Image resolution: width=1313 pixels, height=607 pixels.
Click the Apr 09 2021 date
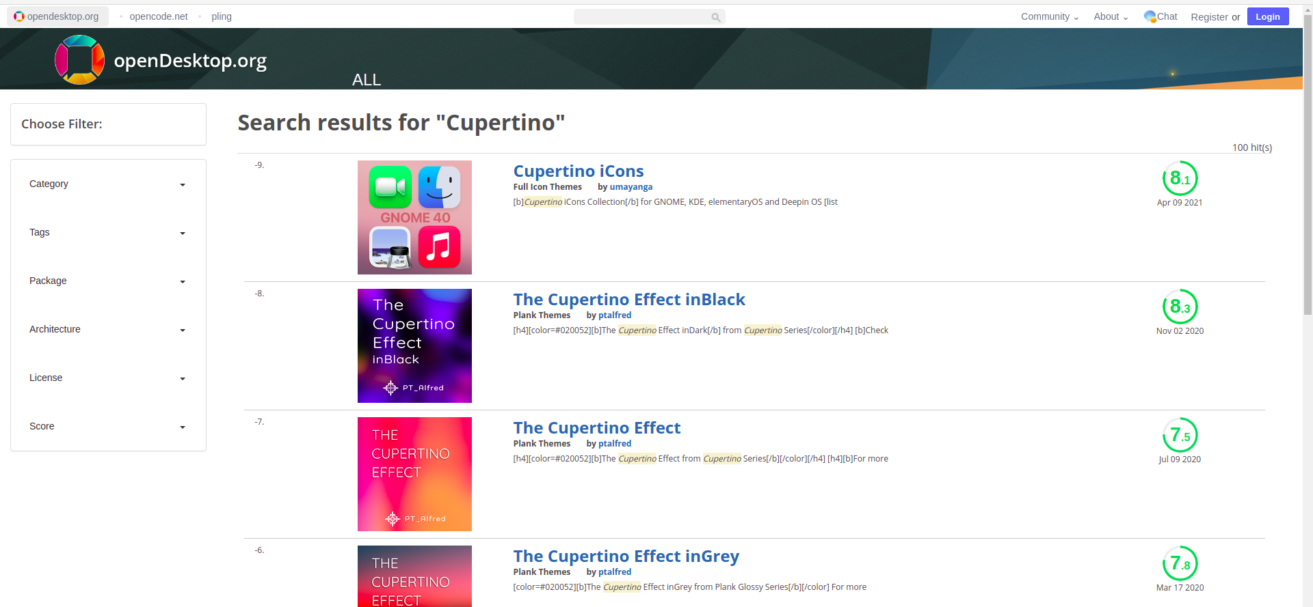coord(1180,203)
